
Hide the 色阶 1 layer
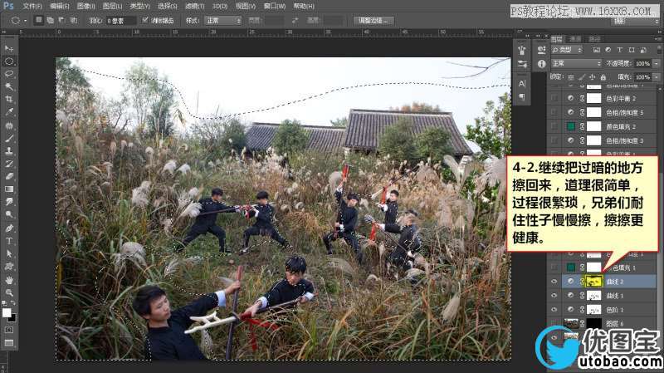coord(554,310)
